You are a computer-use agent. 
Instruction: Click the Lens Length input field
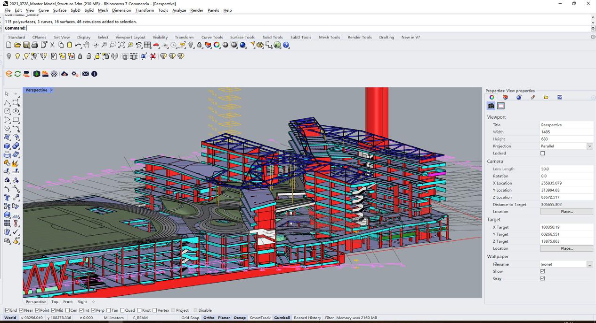(x=566, y=169)
